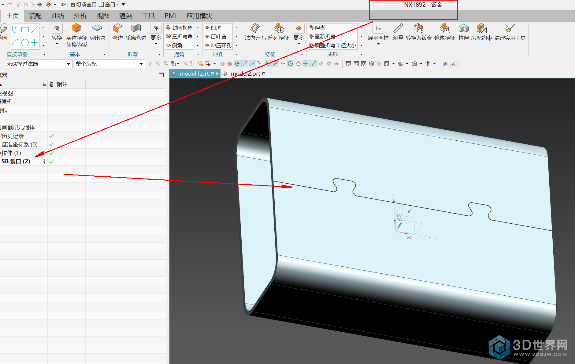
Task: Click the 法向开孔 normal cutout tool
Action: click(255, 32)
